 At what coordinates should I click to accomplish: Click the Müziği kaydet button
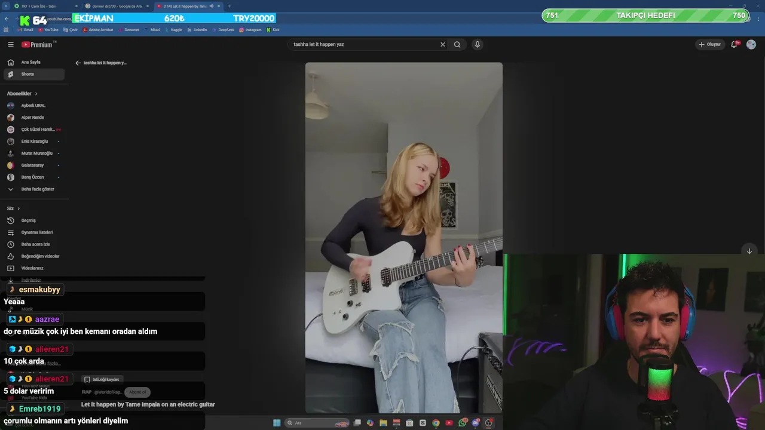point(102,379)
